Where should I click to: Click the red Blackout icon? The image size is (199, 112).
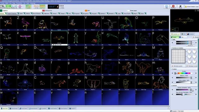point(173,7)
